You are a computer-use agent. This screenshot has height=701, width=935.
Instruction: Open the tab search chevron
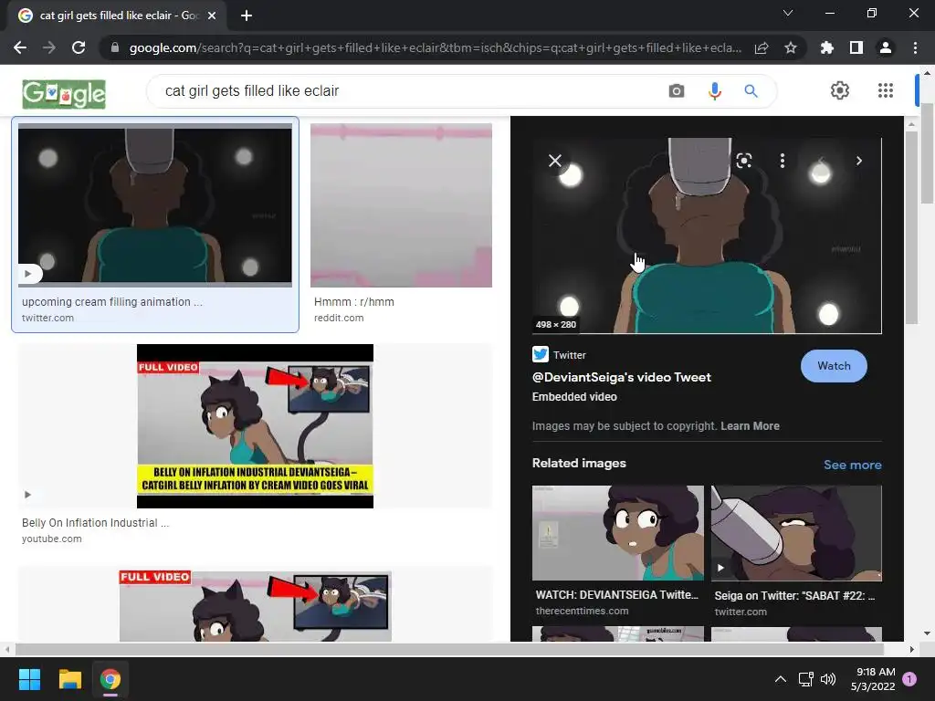pyautogui.click(x=788, y=13)
